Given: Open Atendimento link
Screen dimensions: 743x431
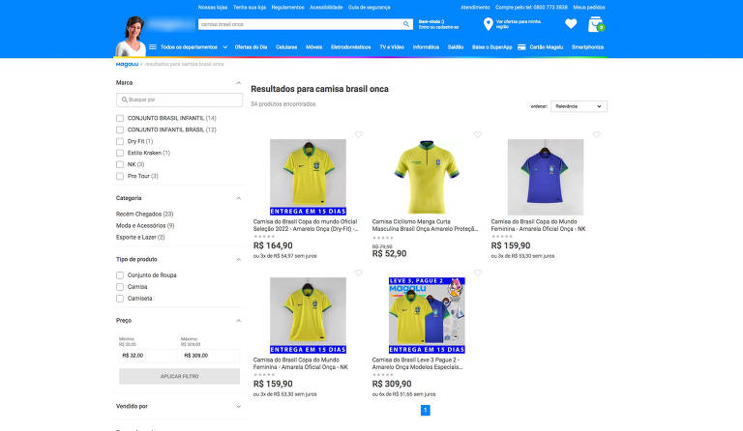Looking at the screenshot, I should 475,8.
